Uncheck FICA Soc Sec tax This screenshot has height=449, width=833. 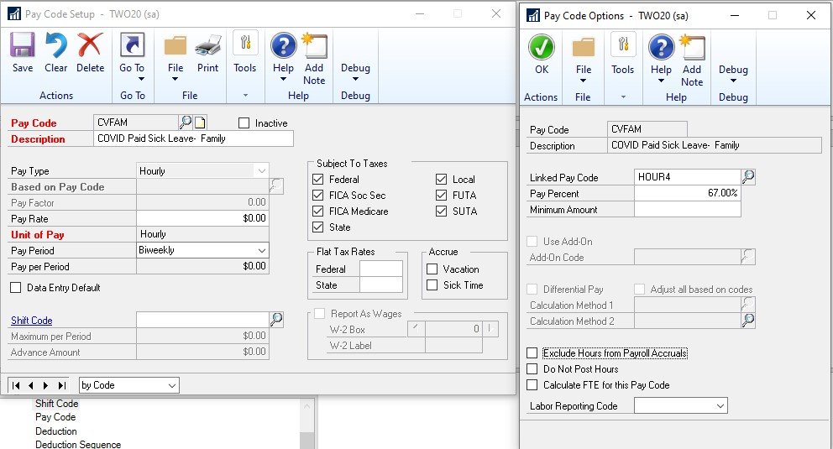tap(317, 196)
